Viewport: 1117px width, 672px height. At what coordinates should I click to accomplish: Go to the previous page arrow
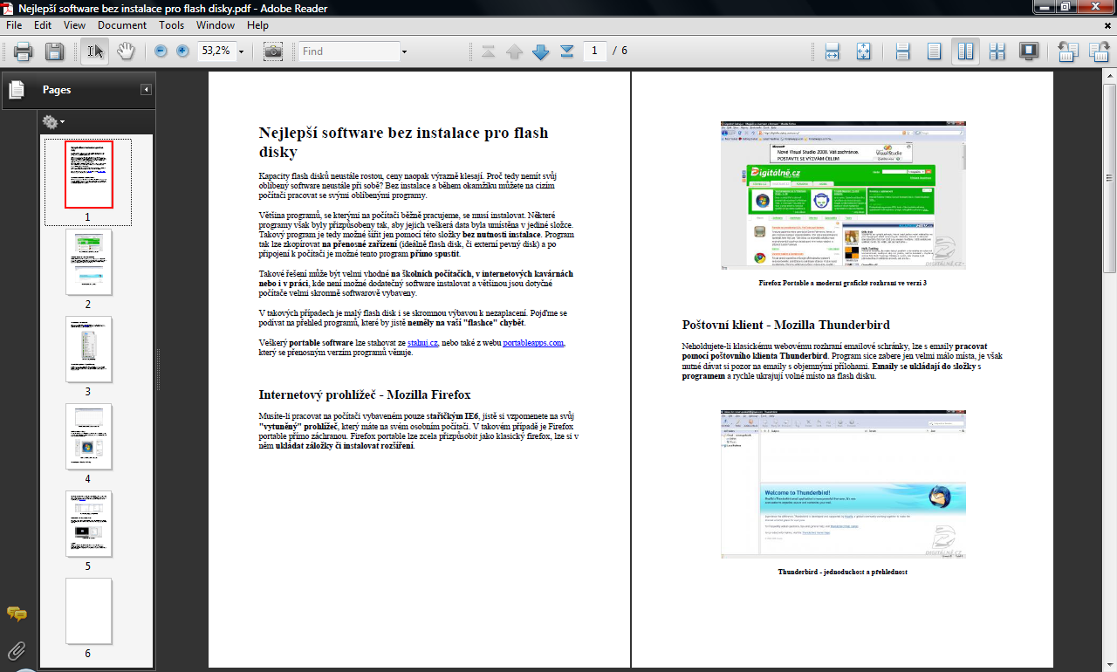[x=515, y=51]
